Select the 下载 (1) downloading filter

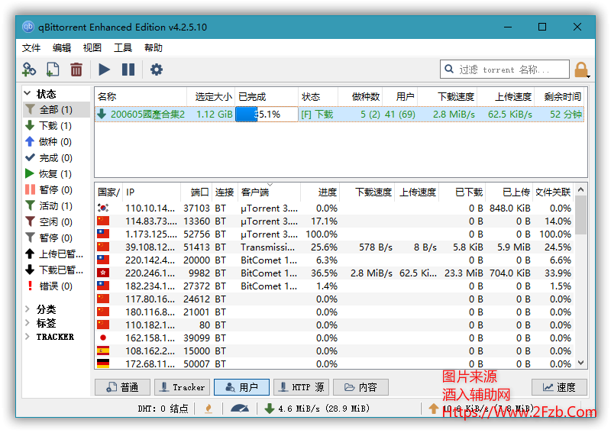[x=55, y=126]
